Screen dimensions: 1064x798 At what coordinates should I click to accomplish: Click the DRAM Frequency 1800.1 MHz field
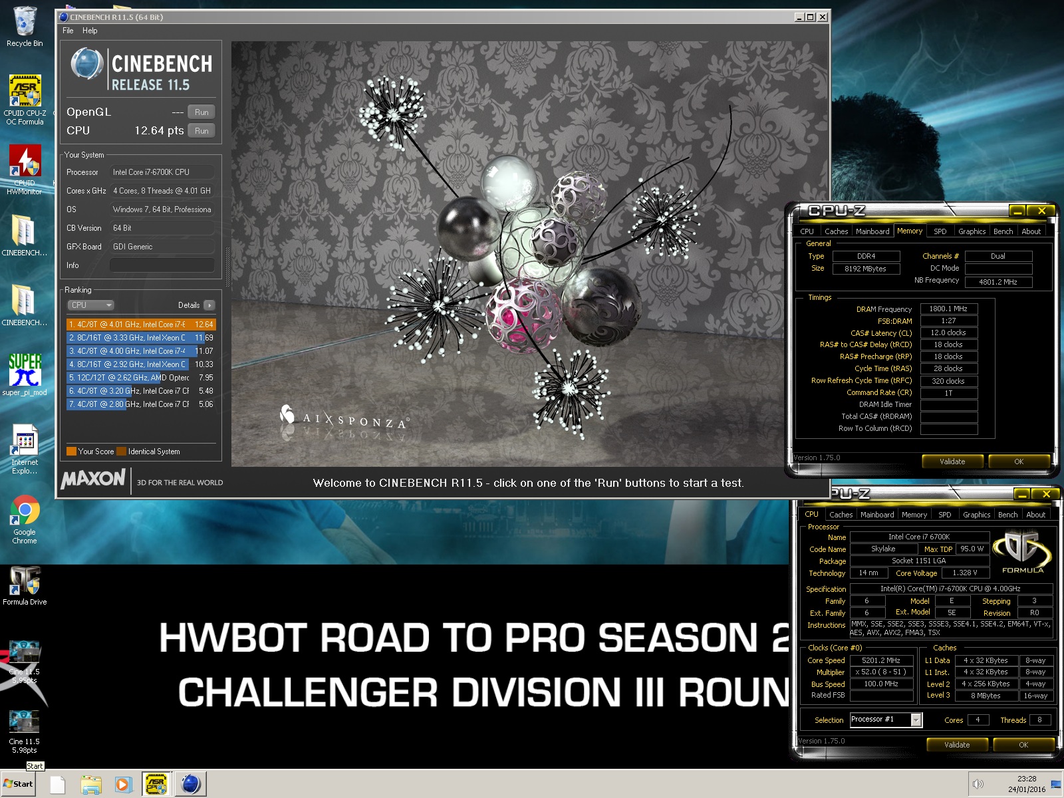tap(948, 309)
